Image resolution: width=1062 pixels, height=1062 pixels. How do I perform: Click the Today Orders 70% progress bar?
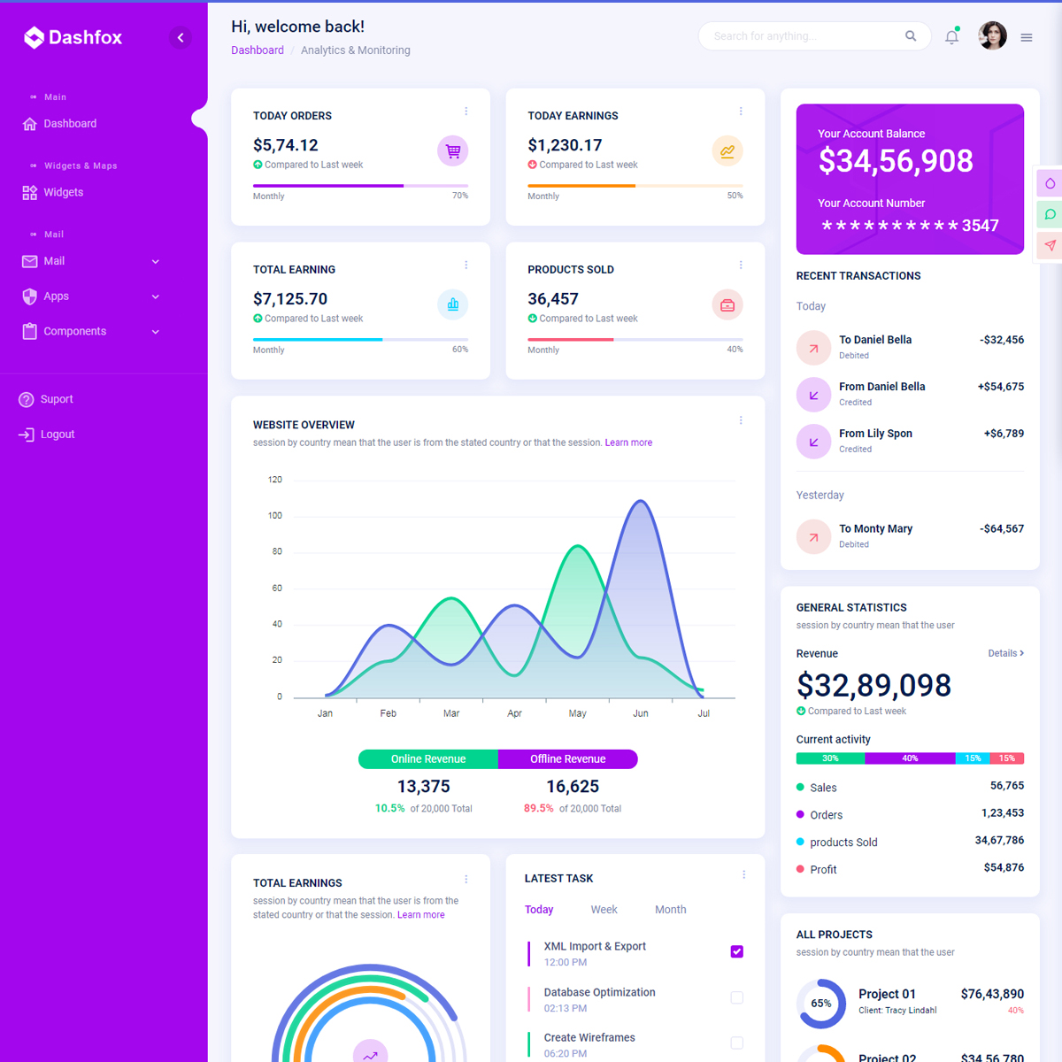click(360, 186)
